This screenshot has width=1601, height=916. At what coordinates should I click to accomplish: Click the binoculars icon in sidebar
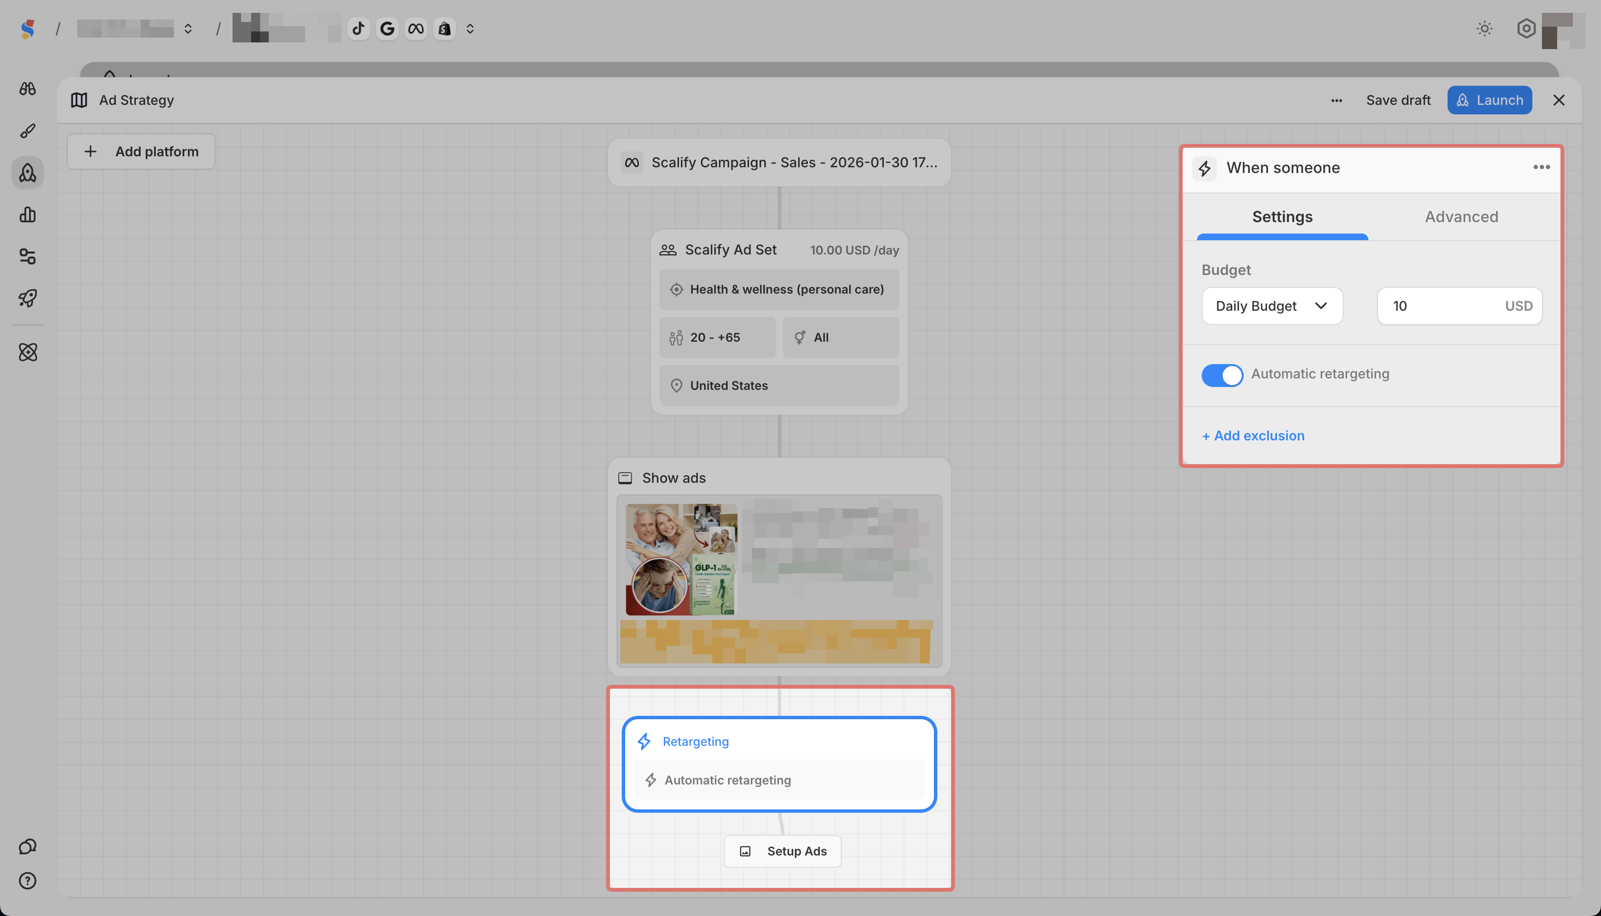point(27,89)
